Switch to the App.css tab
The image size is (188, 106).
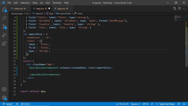click(63, 9)
